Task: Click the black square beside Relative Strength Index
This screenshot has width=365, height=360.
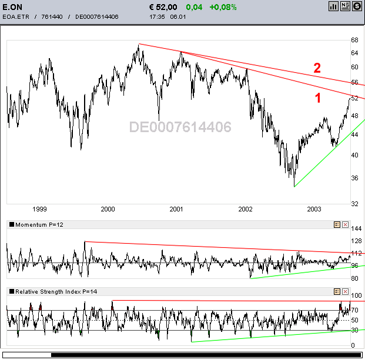Action: (12, 291)
